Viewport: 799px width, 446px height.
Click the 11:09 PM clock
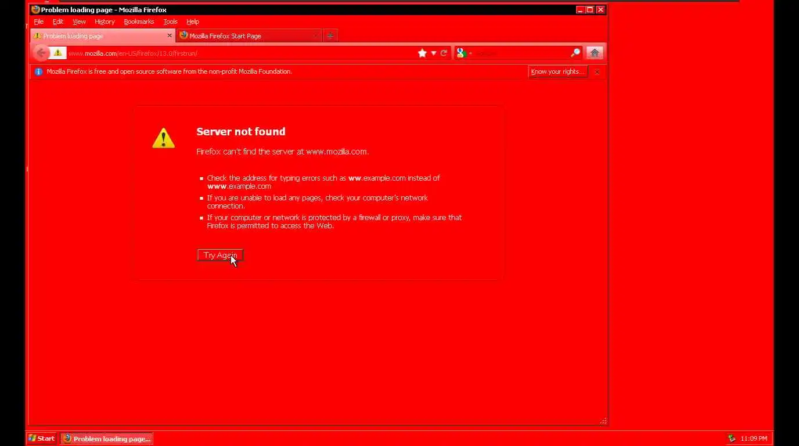(x=754, y=438)
